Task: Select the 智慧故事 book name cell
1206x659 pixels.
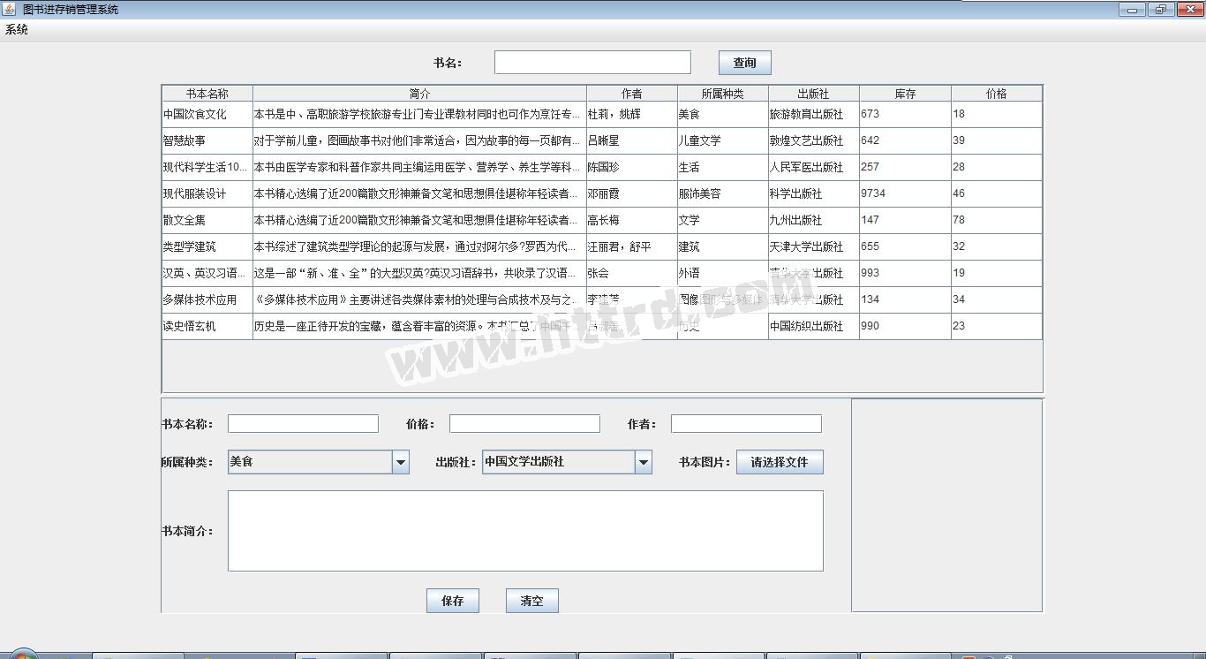Action: point(207,140)
